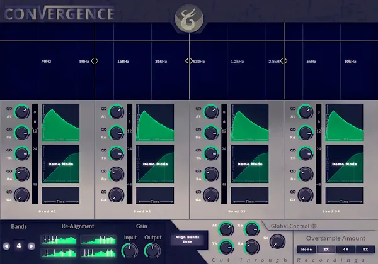
Task: Toggle Band 01 Gain link icon
Action: click(9, 192)
